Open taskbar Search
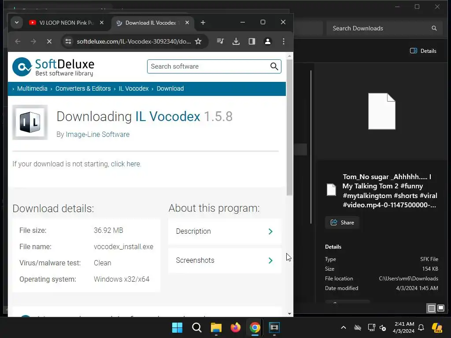 (x=197, y=327)
